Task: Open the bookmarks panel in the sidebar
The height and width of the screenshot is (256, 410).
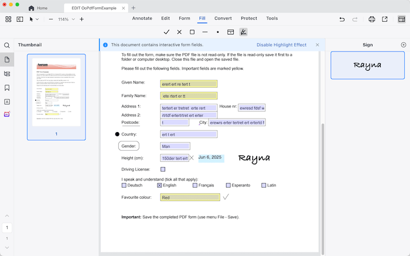Action: point(7,88)
